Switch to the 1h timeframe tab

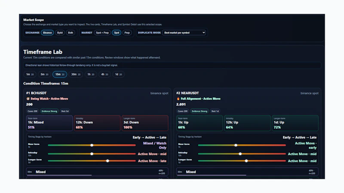[91, 74]
